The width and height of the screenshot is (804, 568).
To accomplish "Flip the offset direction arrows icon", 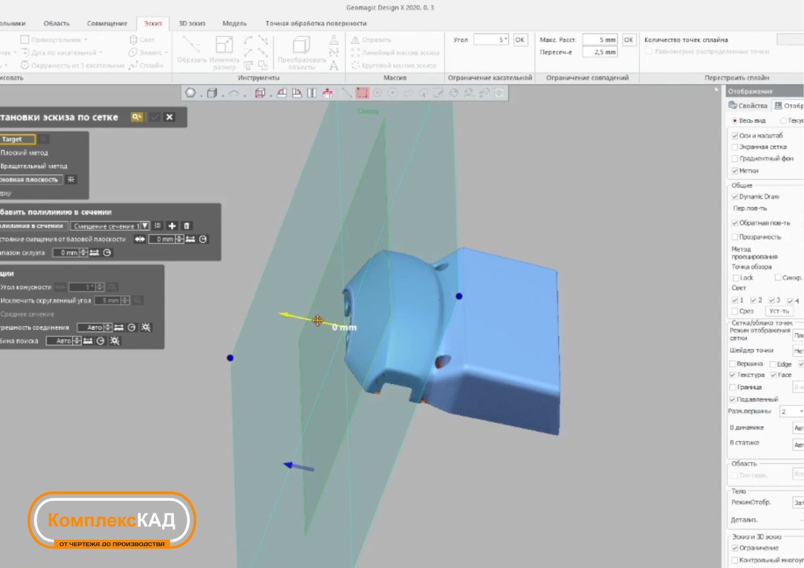I will tap(139, 239).
